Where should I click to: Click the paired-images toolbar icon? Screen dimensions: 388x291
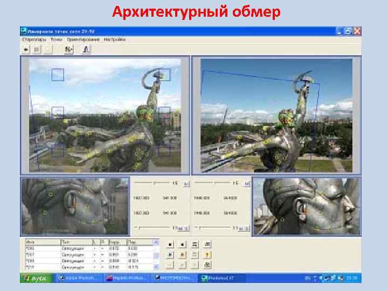pyautogui.click(x=68, y=50)
